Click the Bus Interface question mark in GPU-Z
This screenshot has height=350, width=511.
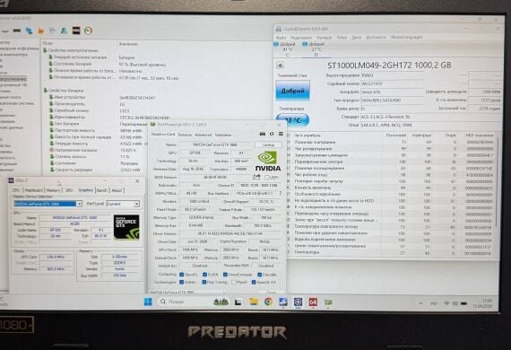(281, 193)
